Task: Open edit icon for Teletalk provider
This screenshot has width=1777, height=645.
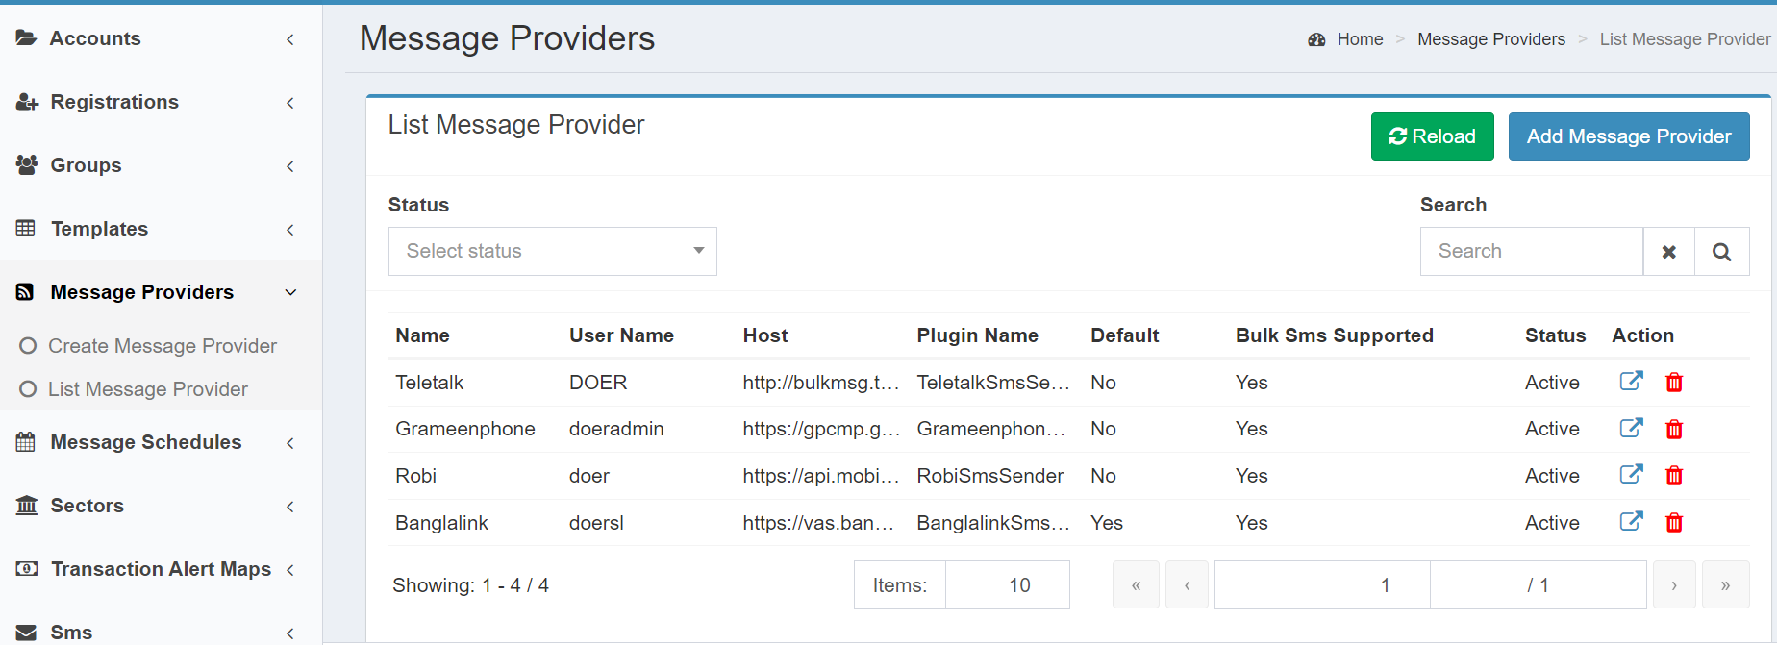Action: tap(1631, 382)
